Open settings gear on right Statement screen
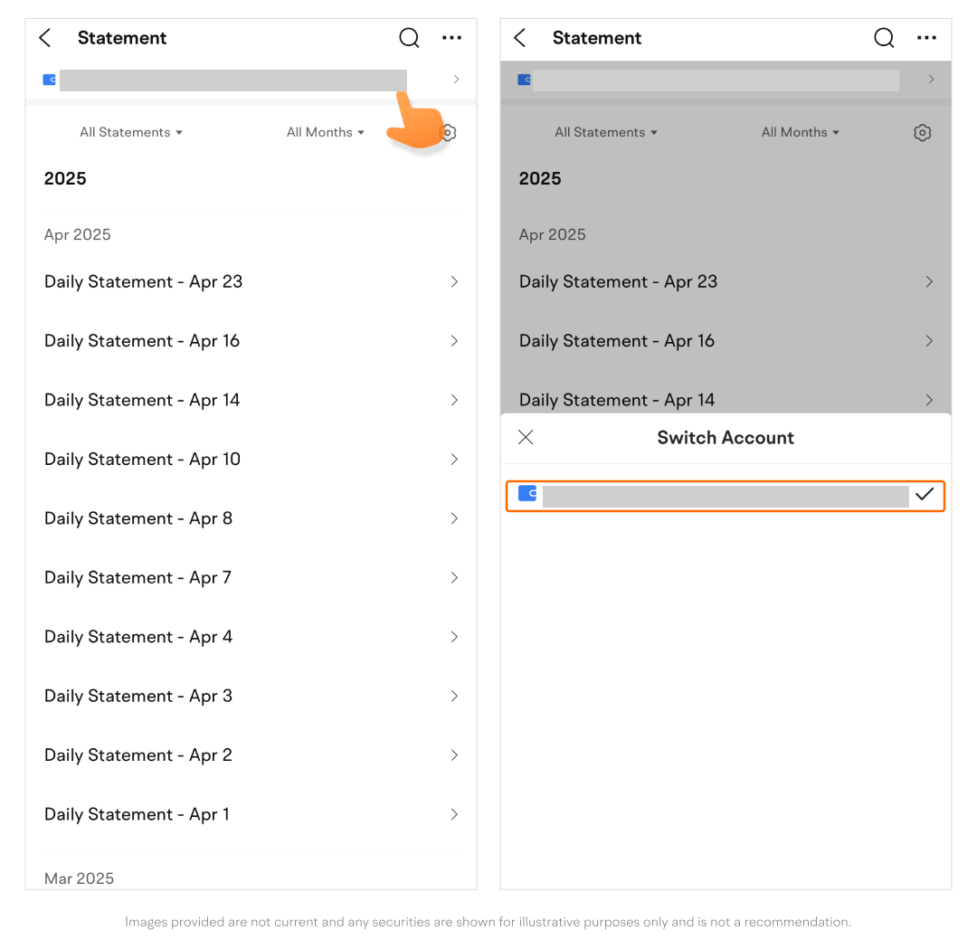Screen dimensions: 977x949 click(922, 133)
